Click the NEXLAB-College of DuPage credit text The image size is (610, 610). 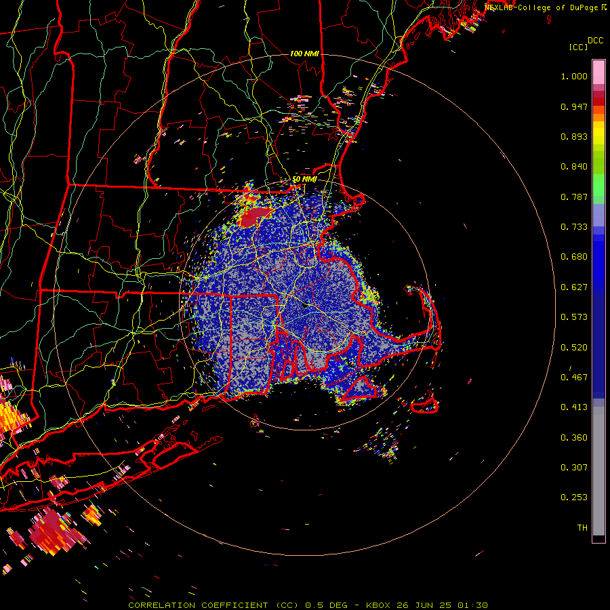click(541, 7)
